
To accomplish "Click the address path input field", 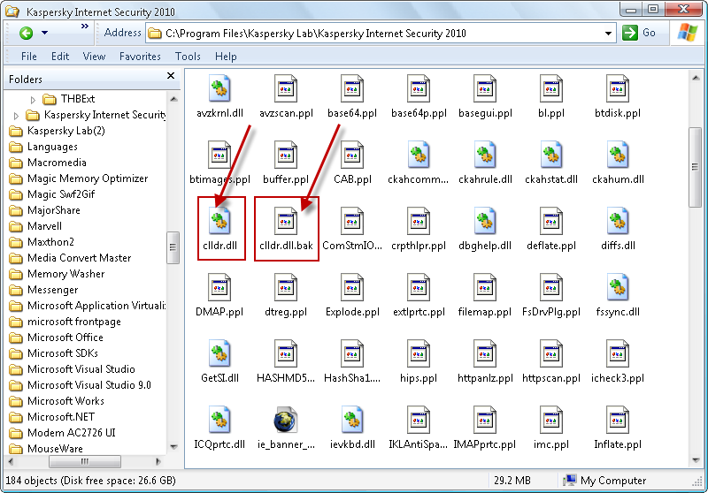I will (381, 34).
